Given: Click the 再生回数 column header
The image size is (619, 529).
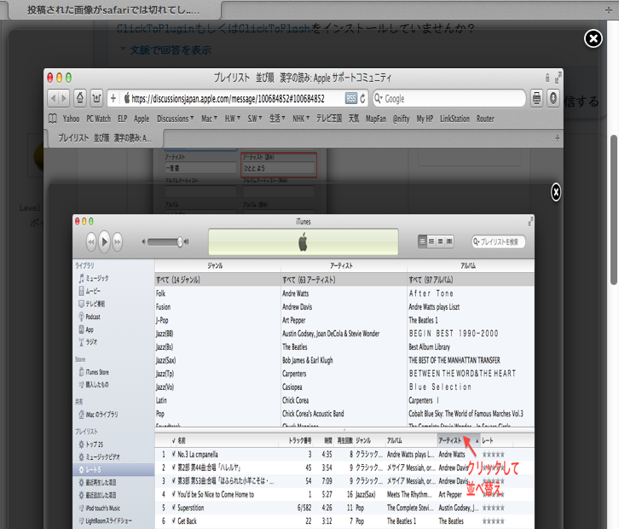Looking at the screenshot, I should click(x=345, y=440).
